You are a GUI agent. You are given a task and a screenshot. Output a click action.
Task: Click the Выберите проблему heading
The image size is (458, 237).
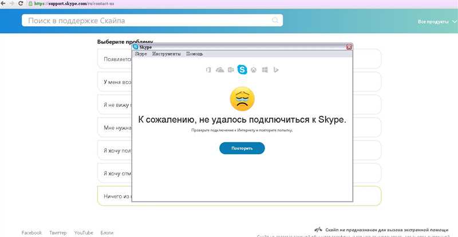pos(125,42)
